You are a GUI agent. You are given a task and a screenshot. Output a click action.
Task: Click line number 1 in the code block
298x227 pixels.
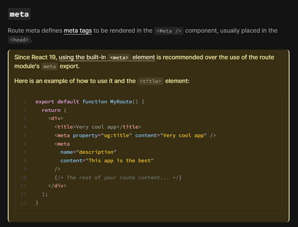[25, 101]
